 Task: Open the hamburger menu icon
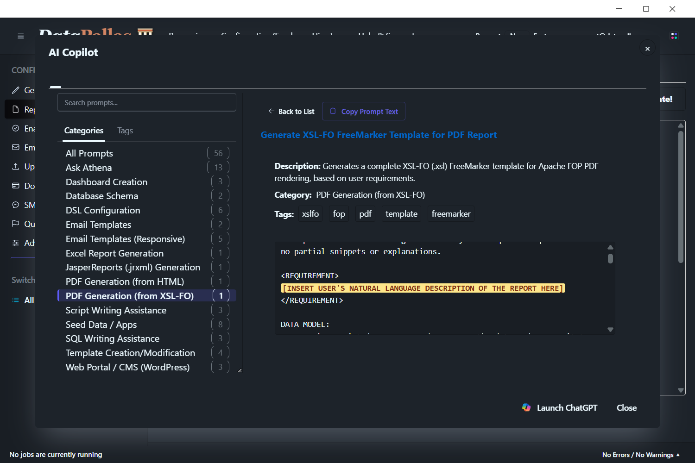pyautogui.click(x=21, y=36)
